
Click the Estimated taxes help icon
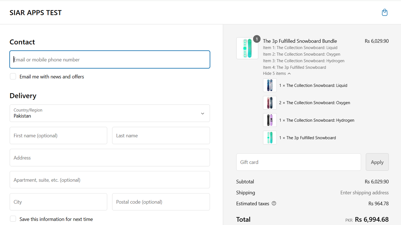coord(274,203)
